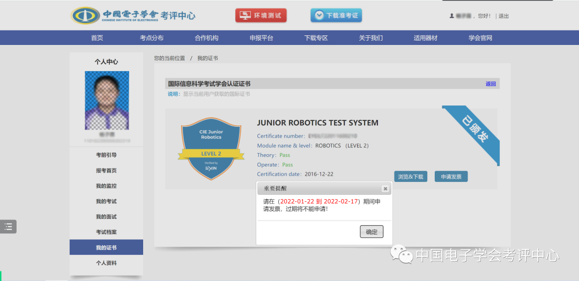This screenshot has width=579, height=281.
Task: Select 考前引导 in the sidebar
Action: pyautogui.click(x=106, y=155)
